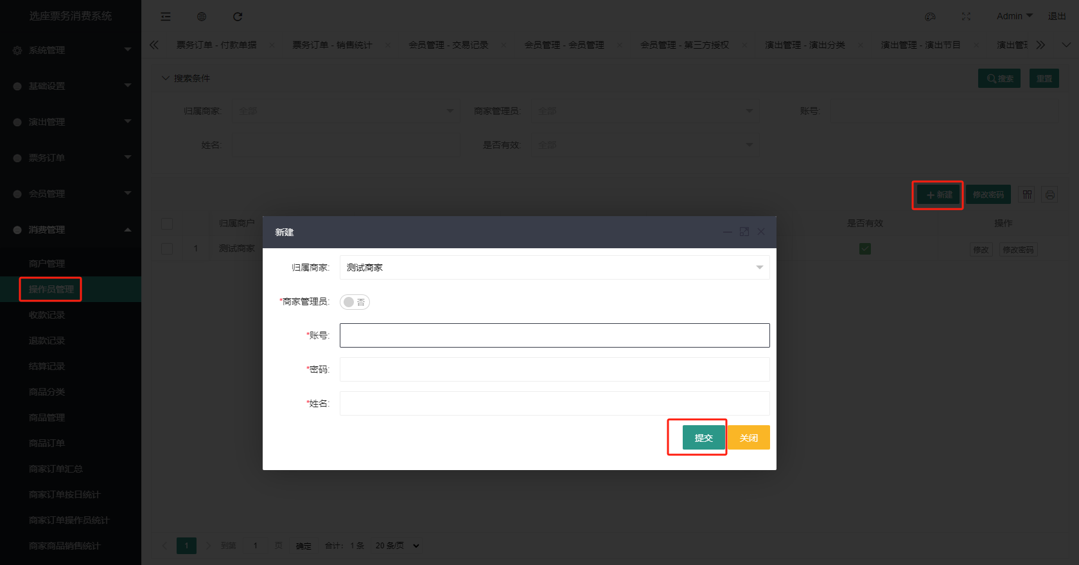Screen dimensions: 1079x565
Task: Click the print table icon
Action: click(x=1050, y=194)
